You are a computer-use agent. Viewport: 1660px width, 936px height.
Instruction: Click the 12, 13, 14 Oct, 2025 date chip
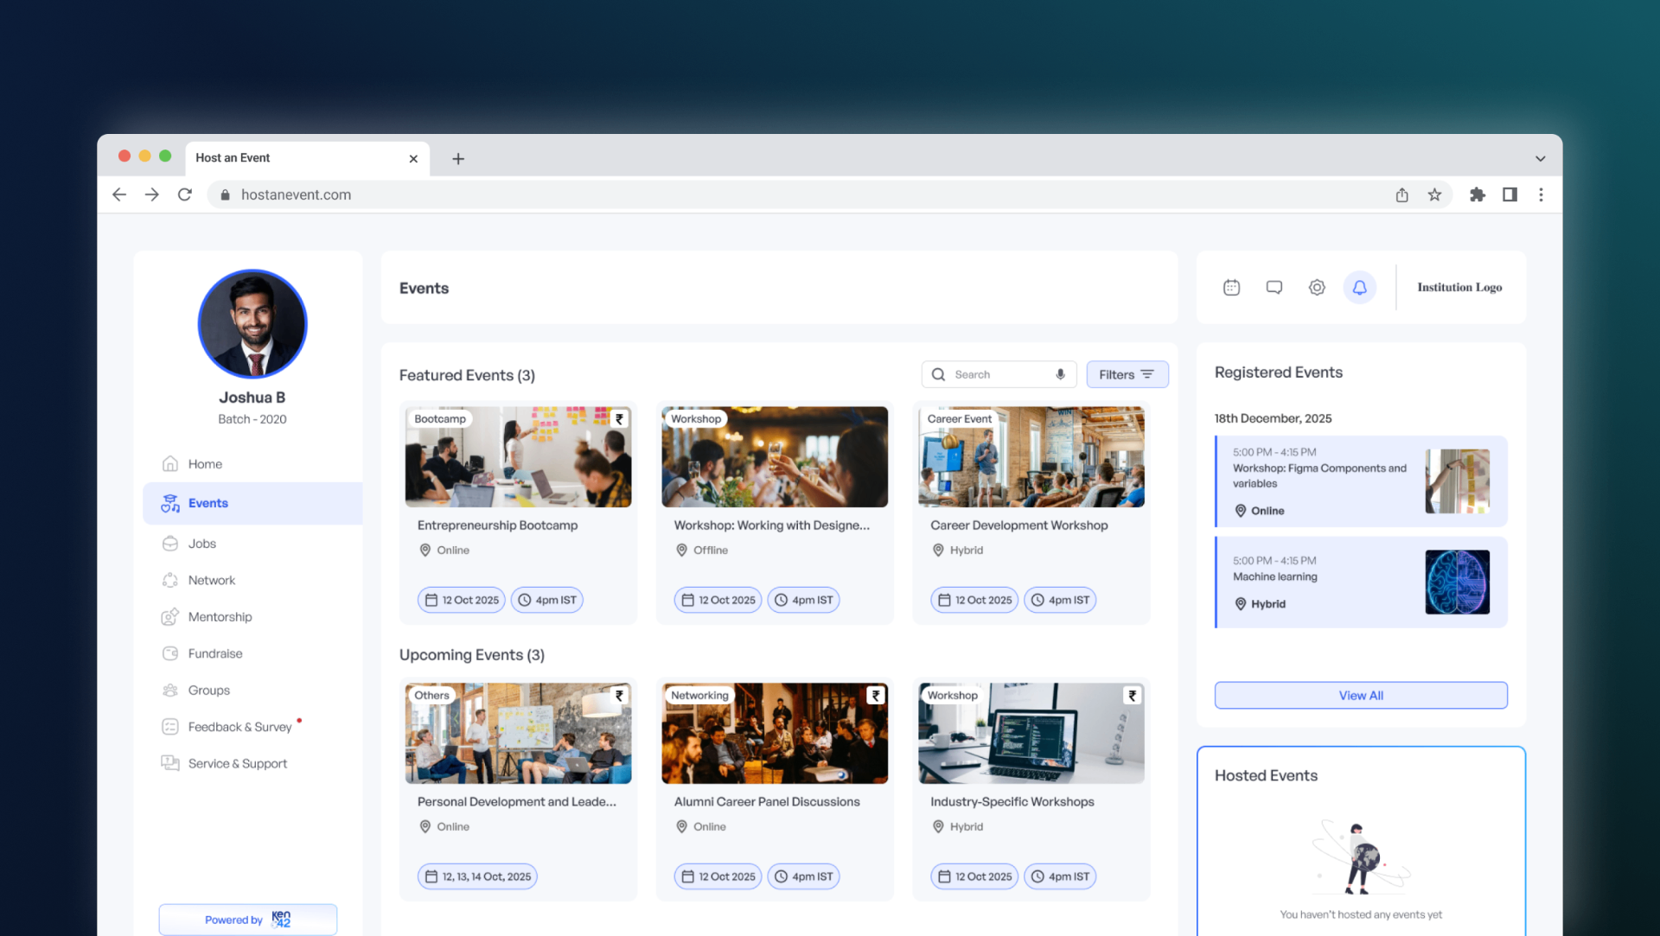477,876
